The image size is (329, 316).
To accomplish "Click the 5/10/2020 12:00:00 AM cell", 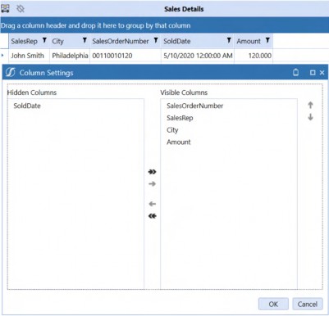I will coord(198,56).
